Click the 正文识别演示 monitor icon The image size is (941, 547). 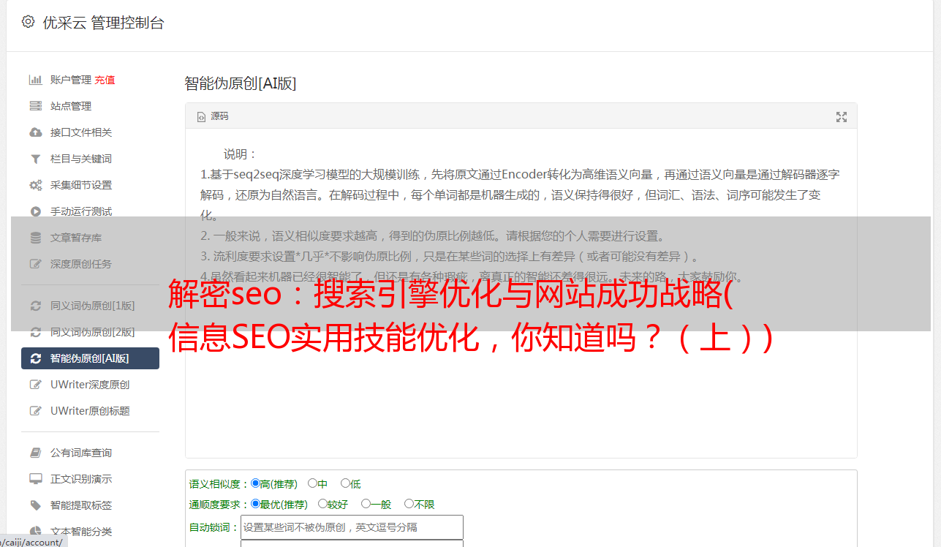click(35, 479)
